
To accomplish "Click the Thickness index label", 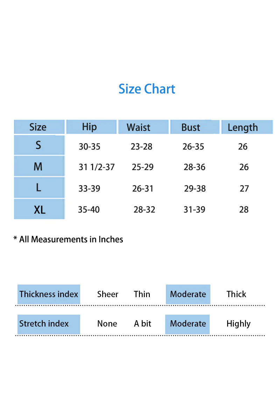I will pos(49,294).
